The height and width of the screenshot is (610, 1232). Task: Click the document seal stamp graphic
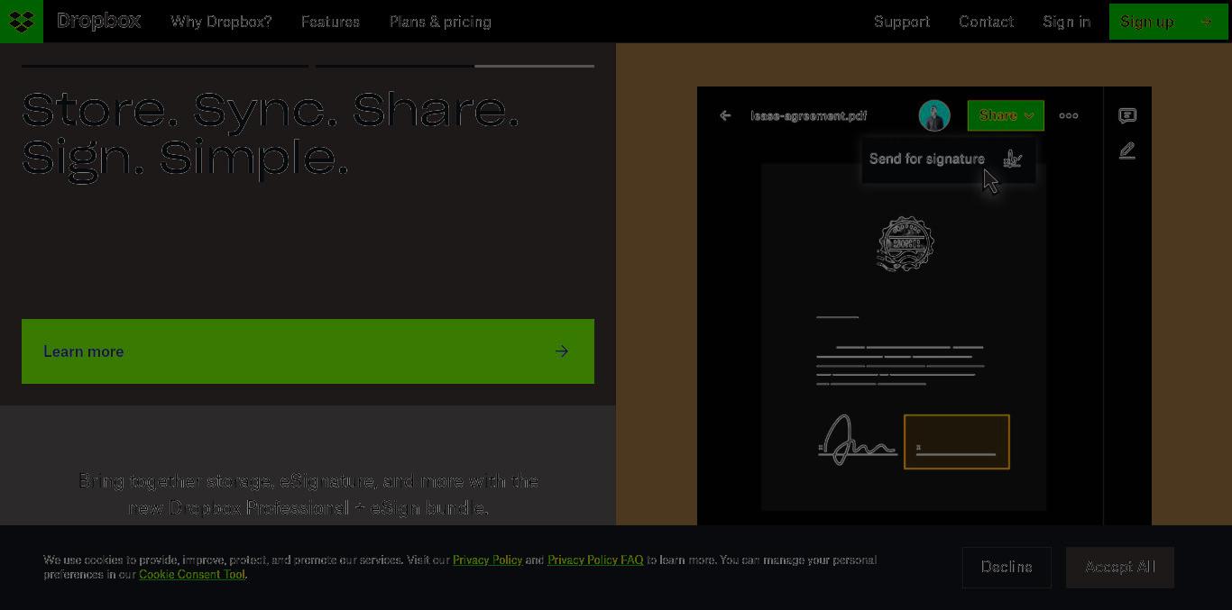tap(906, 243)
